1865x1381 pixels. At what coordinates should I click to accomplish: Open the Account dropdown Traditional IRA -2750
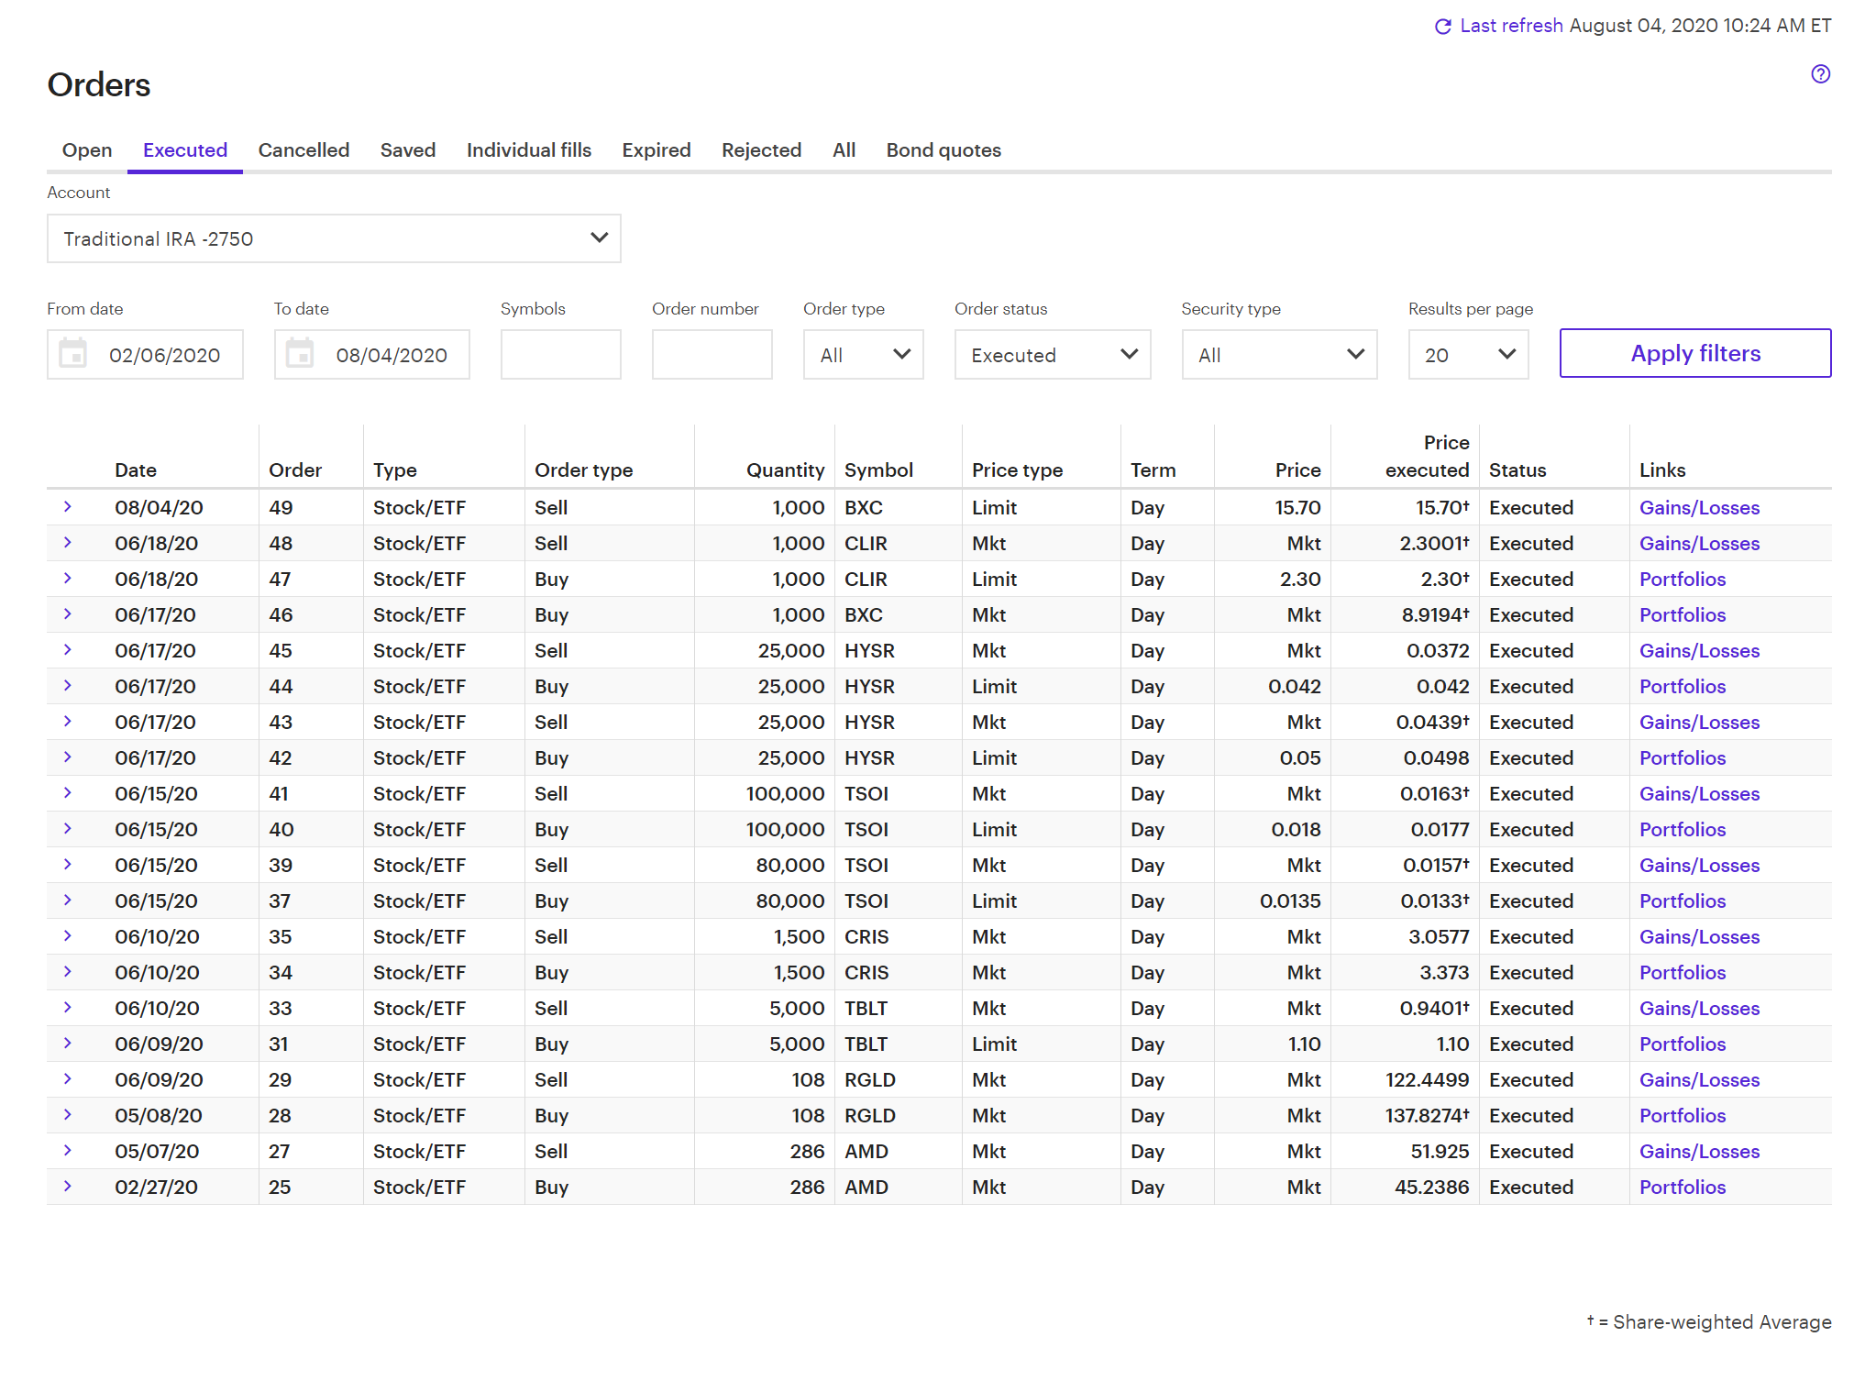pos(334,238)
